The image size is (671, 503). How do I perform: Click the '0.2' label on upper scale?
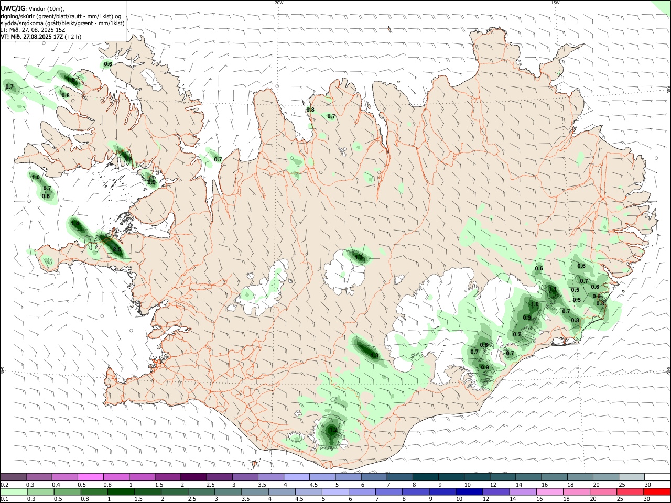point(5,485)
